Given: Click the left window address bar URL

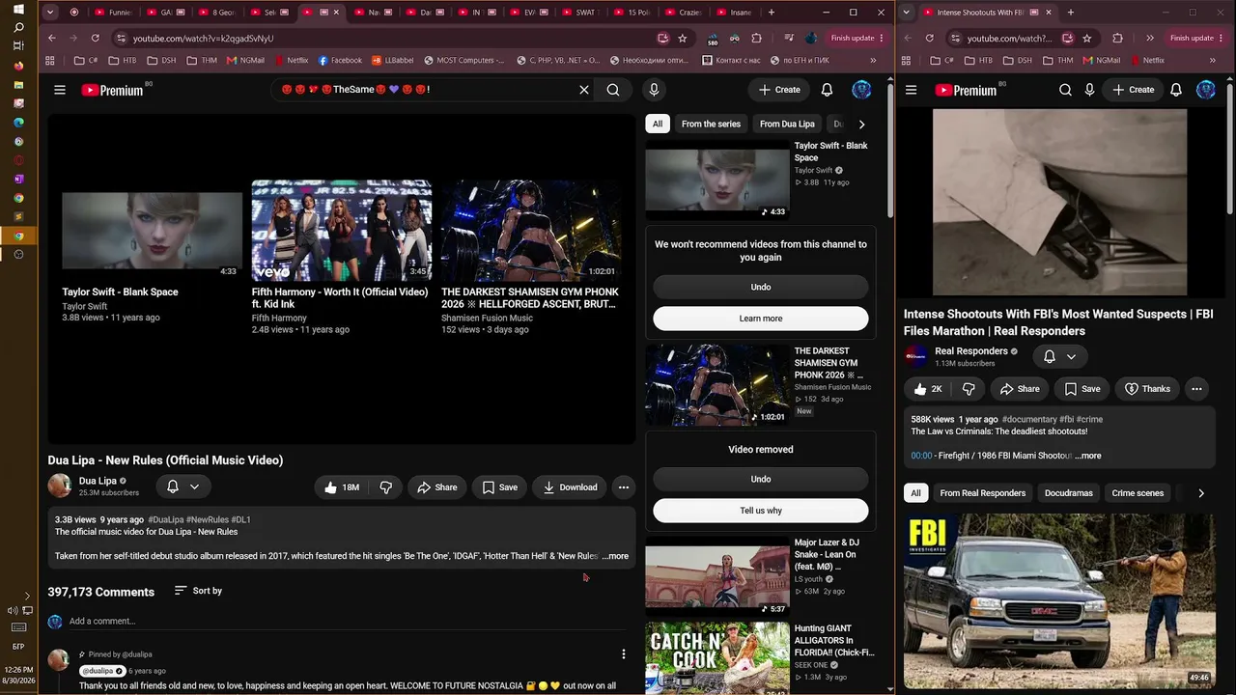Looking at the screenshot, I should (x=203, y=38).
